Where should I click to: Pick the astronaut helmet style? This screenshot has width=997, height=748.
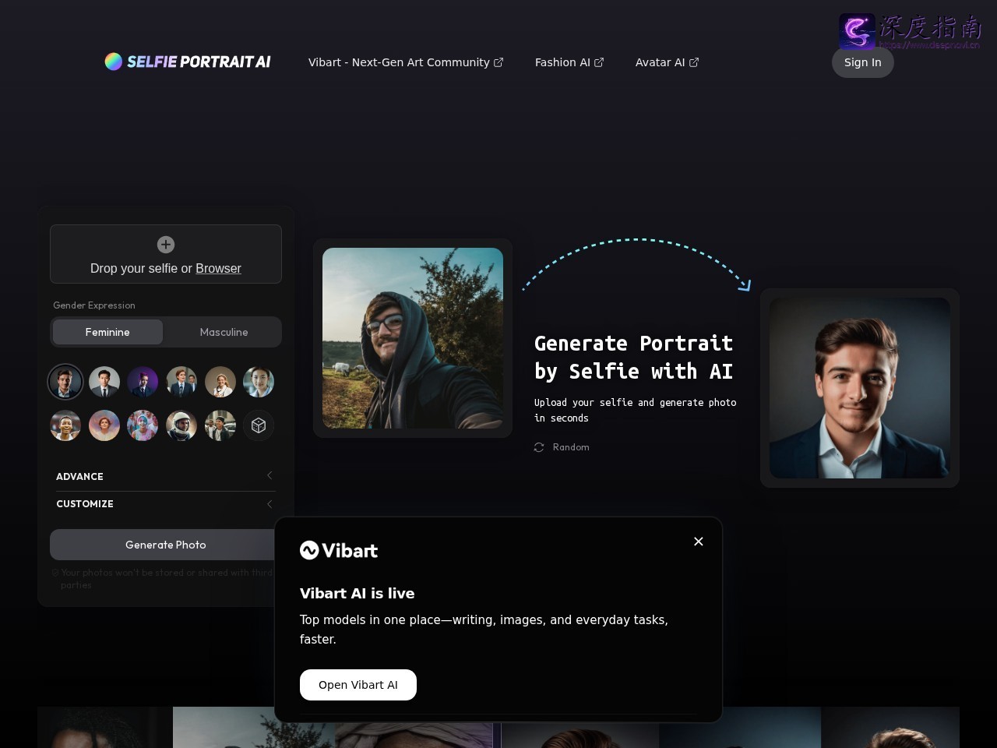[x=181, y=425]
